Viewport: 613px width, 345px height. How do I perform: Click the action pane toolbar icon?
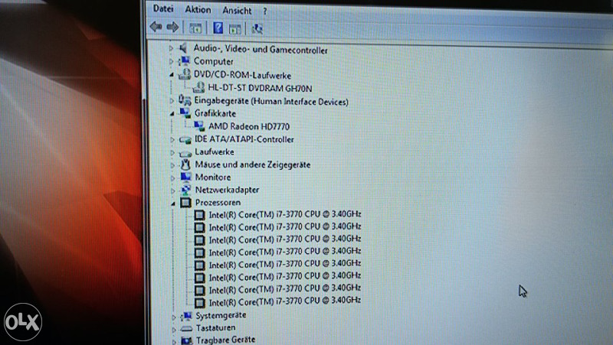pyautogui.click(x=235, y=29)
